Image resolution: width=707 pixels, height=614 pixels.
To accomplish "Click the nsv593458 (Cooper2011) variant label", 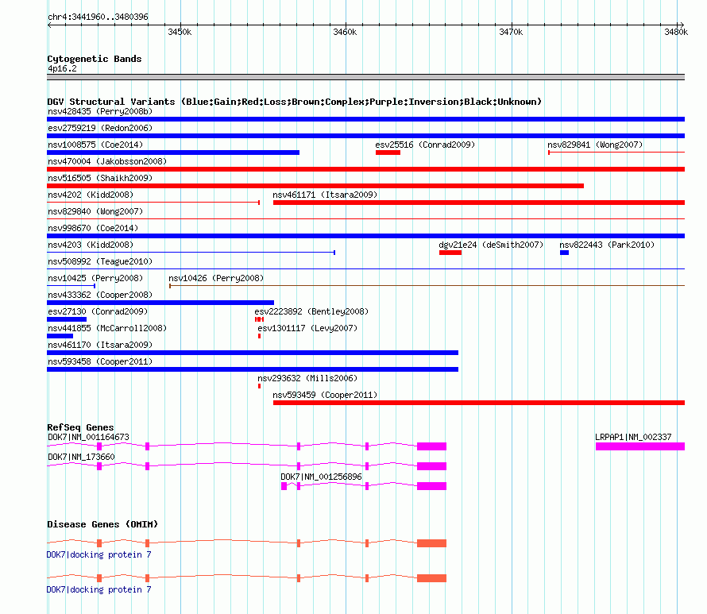I will coord(100,361).
